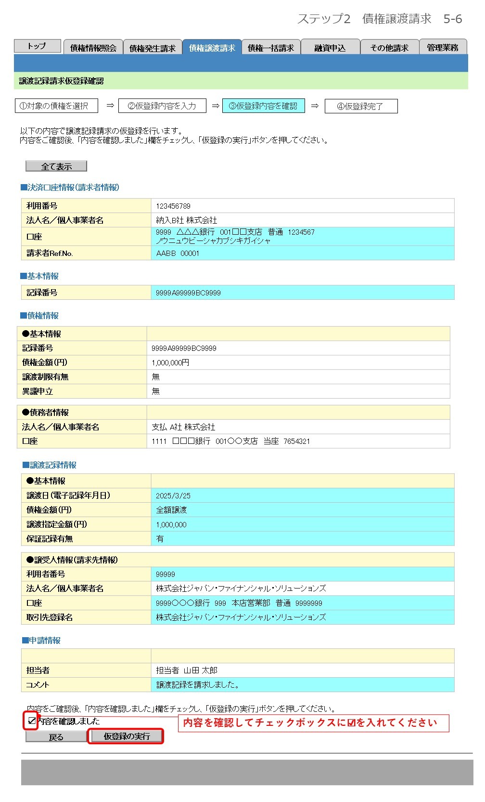
Task: Select the 債権譲渡請求 tab
Action: 212,47
